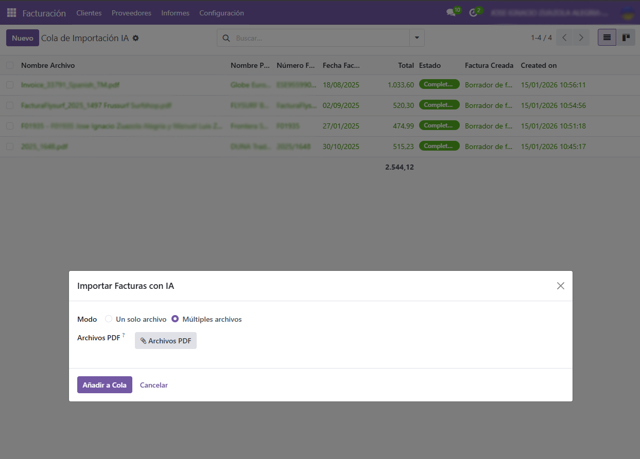640x459 pixels.
Task: Check pending activities via clock icon
Action: coord(473,13)
